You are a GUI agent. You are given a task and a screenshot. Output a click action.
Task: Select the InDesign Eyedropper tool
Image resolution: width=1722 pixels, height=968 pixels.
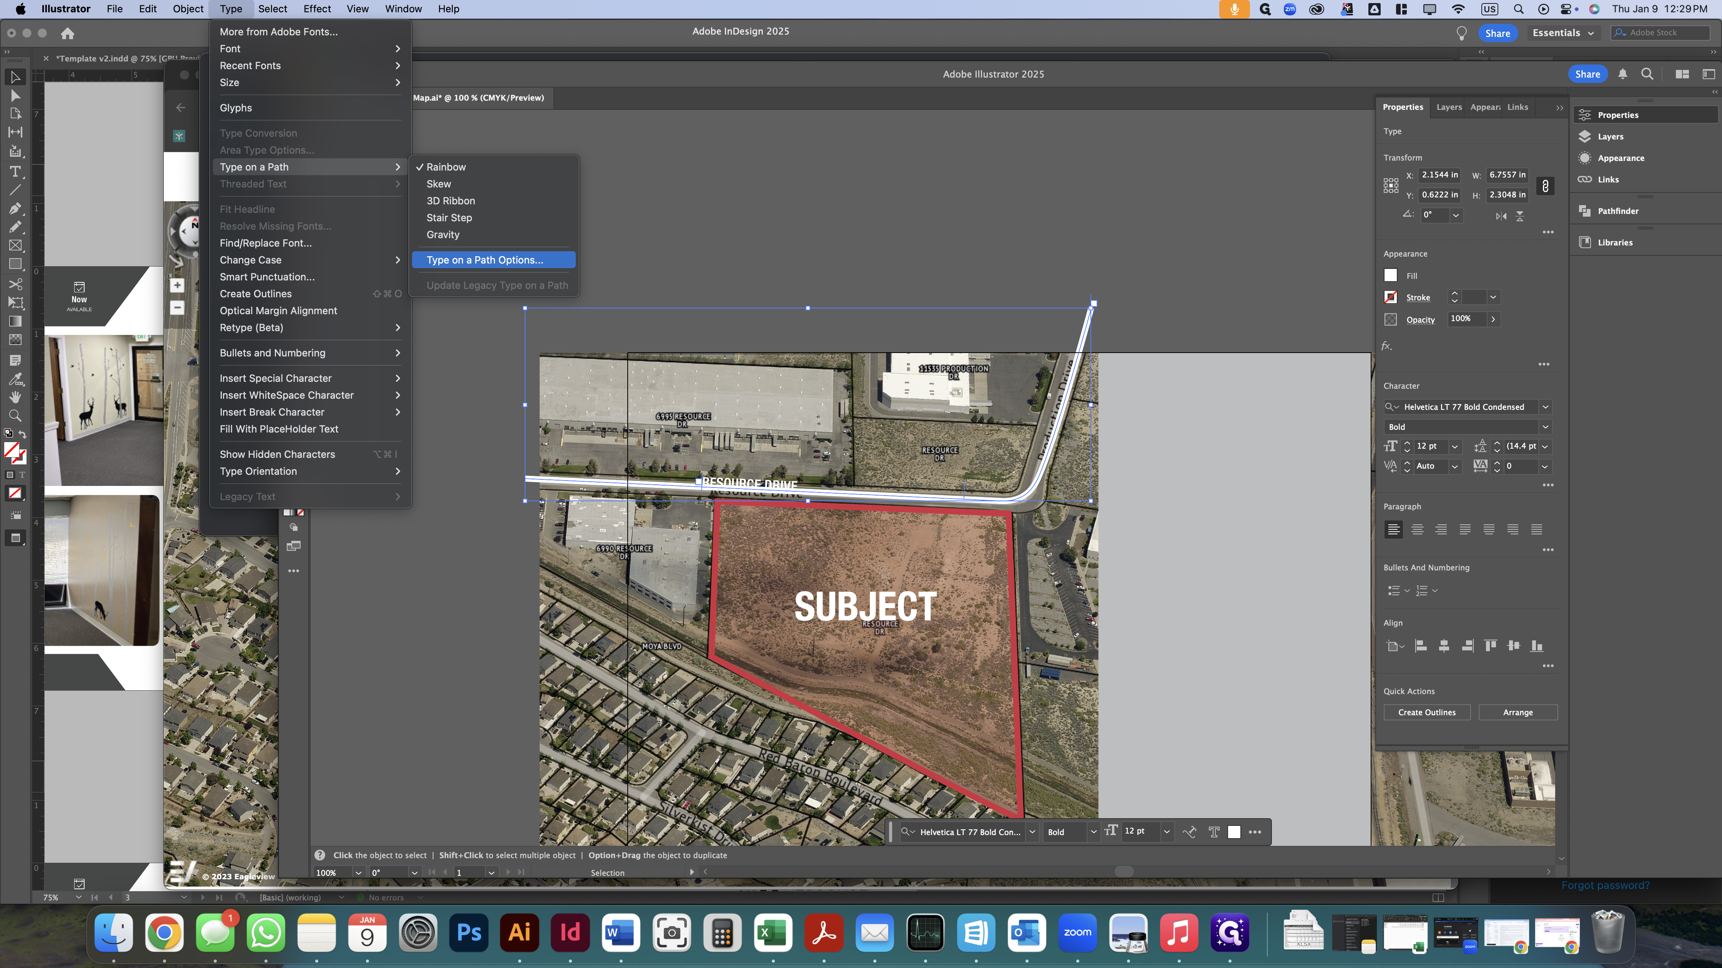(x=15, y=379)
